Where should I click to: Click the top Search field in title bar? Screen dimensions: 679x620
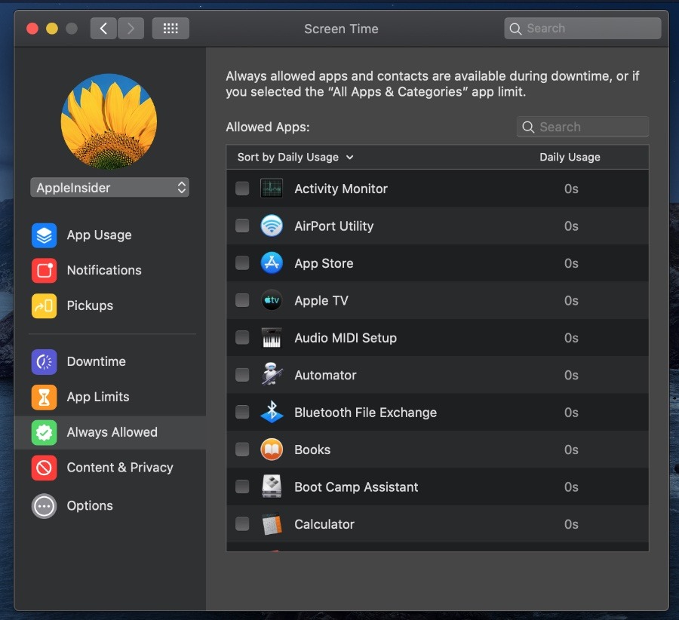tap(582, 29)
